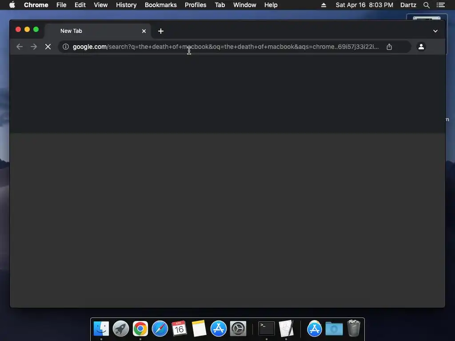Open Terminal from the Dock

(267, 329)
